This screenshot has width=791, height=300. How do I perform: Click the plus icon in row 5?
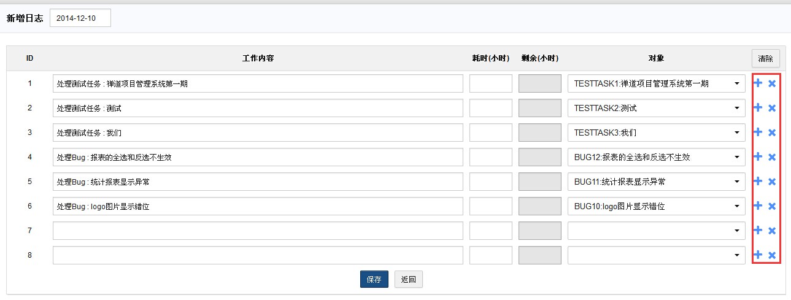(x=758, y=182)
